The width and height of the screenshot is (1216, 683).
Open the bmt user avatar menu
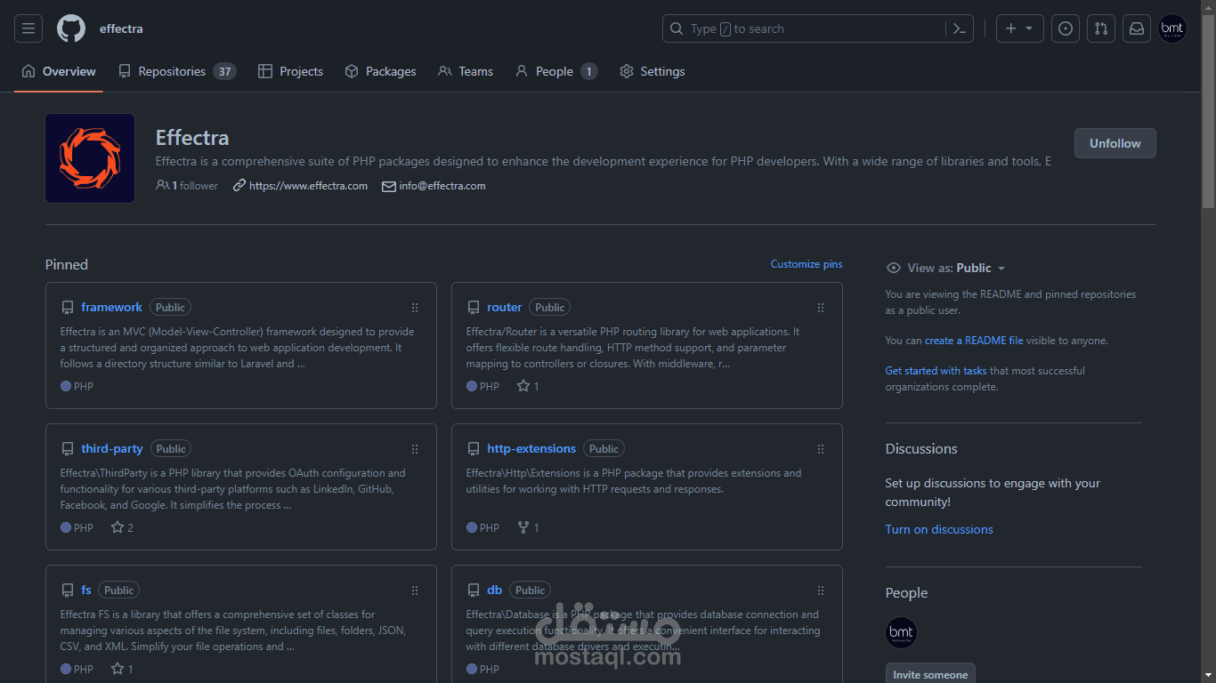[x=1172, y=28]
